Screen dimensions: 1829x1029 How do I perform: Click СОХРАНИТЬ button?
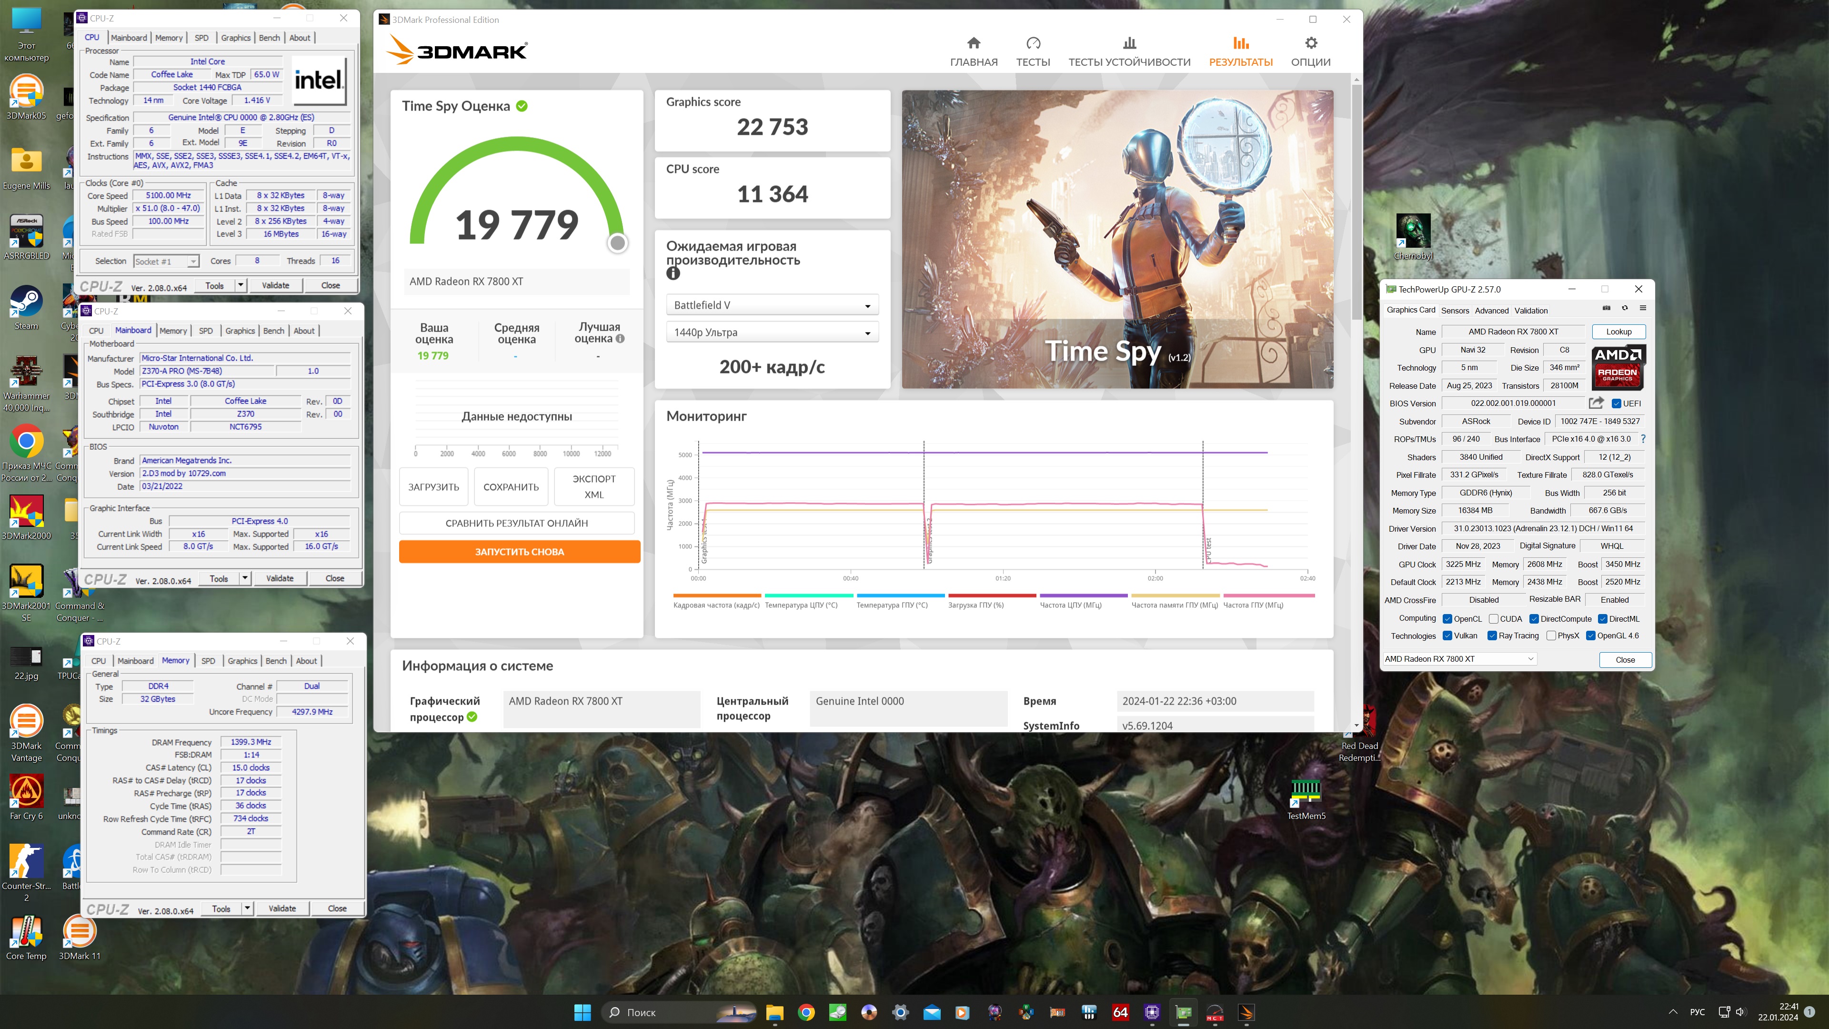pos(511,486)
